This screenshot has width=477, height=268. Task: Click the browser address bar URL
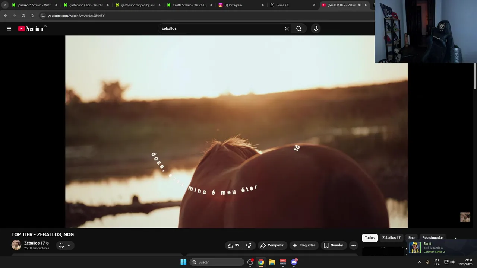pos(76,16)
